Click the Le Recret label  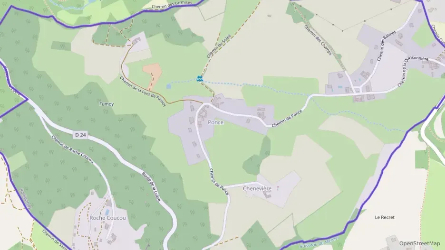pos(385,217)
